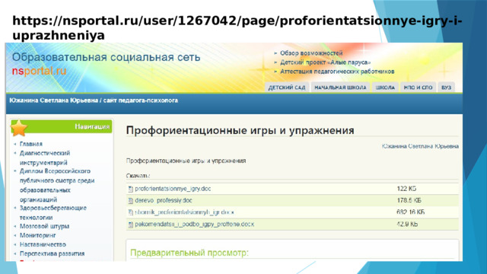Download derevo_professiy.doc file
487x274 pixels.
click(164, 201)
